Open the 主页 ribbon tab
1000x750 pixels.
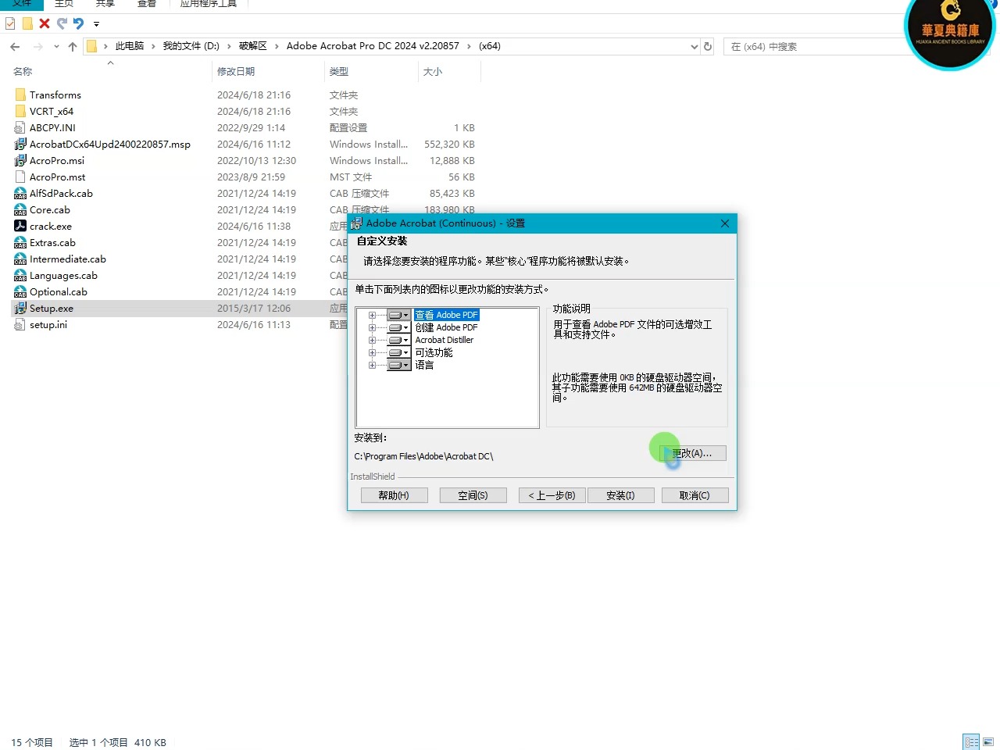tap(64, 4)
